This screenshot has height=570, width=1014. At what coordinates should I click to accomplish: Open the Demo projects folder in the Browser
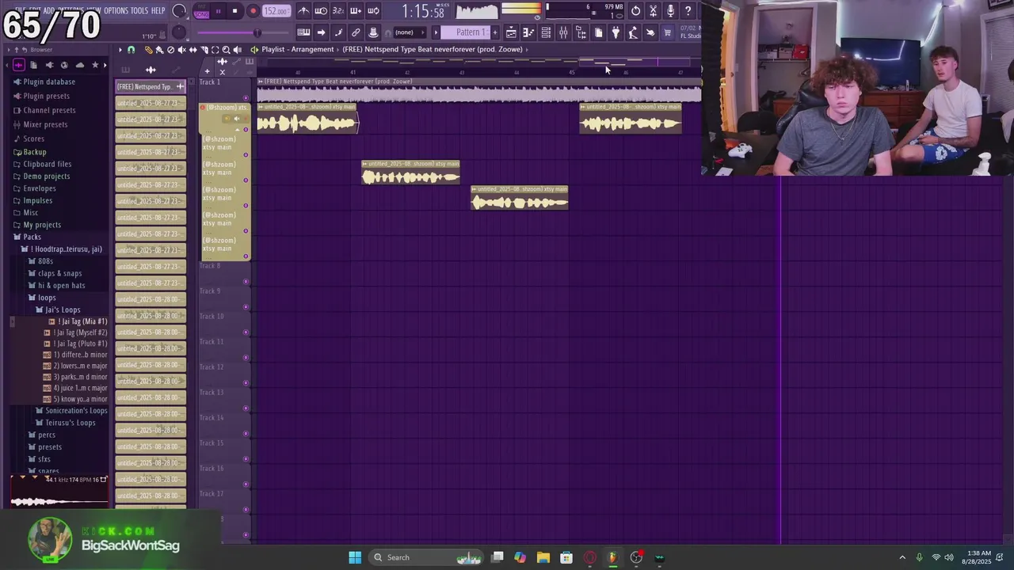click(47, 176)
